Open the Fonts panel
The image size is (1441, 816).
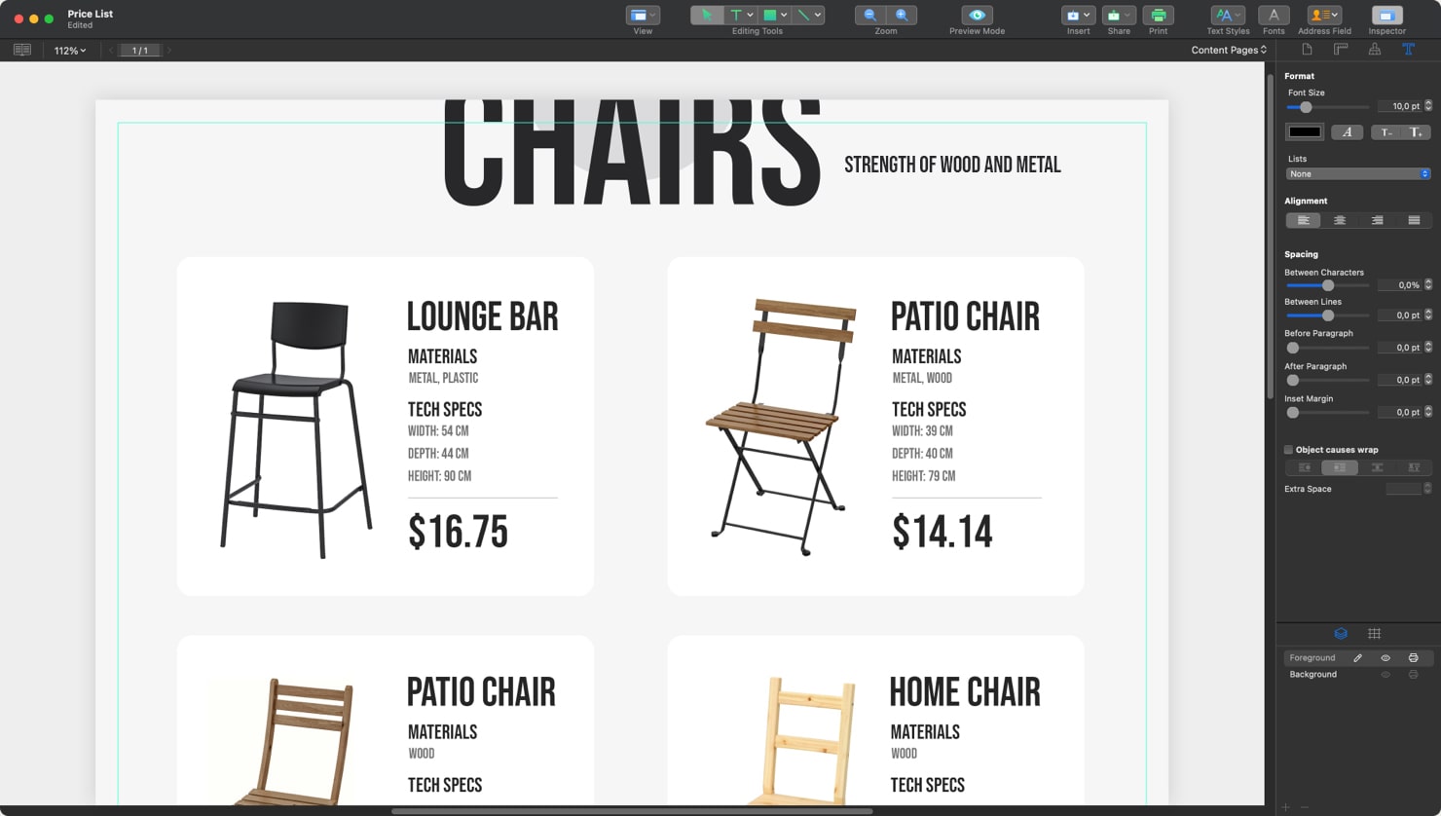[1274, 16]
